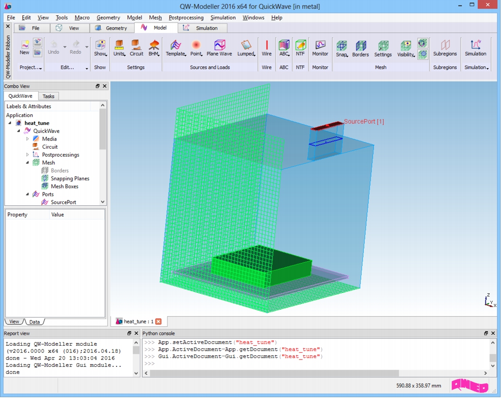Float the Combo View panel
The width and height of the screenshot is (501, 398).
click(x=97, y=86)
